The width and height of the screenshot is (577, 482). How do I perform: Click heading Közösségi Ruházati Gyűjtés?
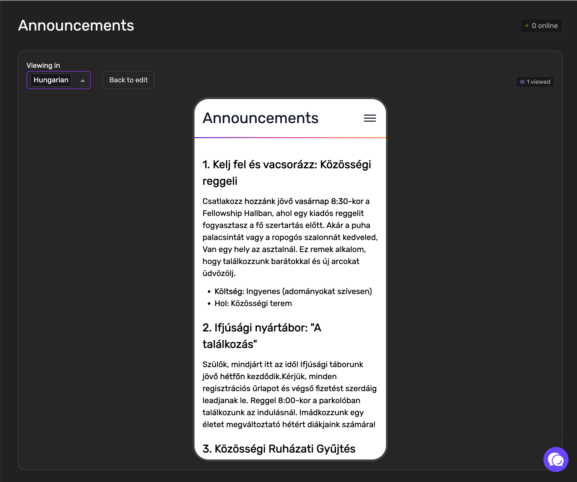279,449
